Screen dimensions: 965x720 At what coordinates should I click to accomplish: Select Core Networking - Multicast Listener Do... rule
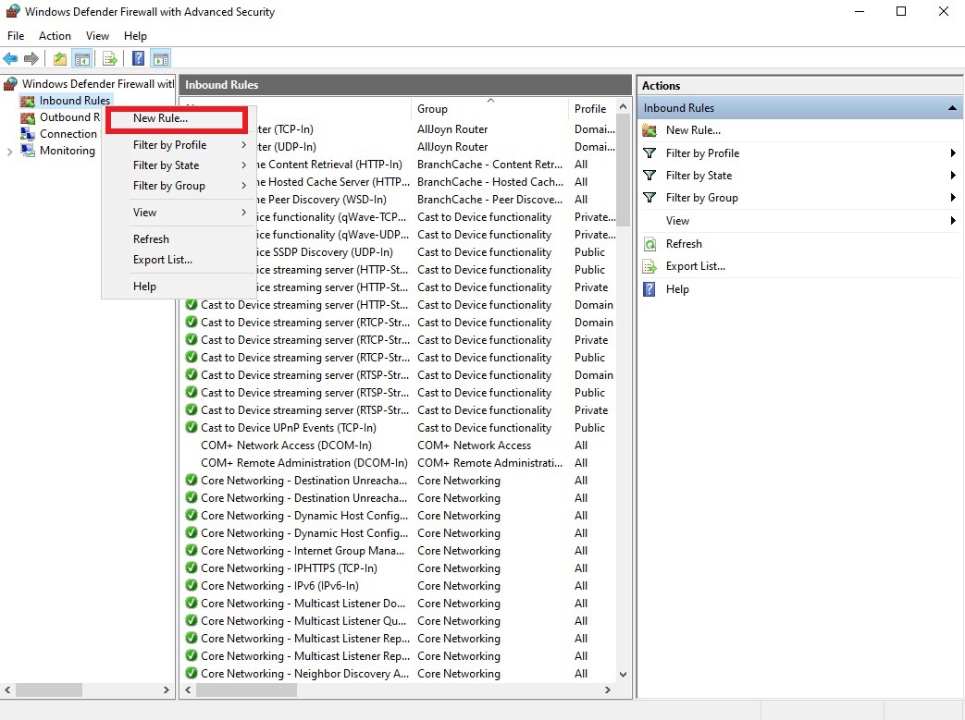(303, 604)
